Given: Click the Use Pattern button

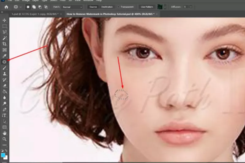Looking at the screenshot, I should click(x=147, y=7).
